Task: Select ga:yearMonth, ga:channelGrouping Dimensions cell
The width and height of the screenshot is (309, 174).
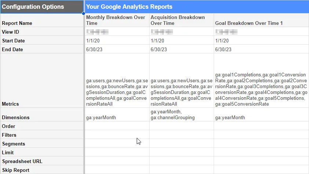Action: coord(181,114)
